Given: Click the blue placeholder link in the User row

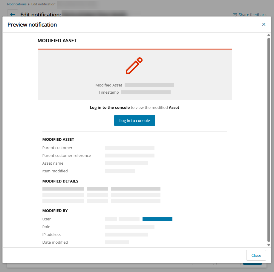Looking at the screenshot, I should 157,219.
